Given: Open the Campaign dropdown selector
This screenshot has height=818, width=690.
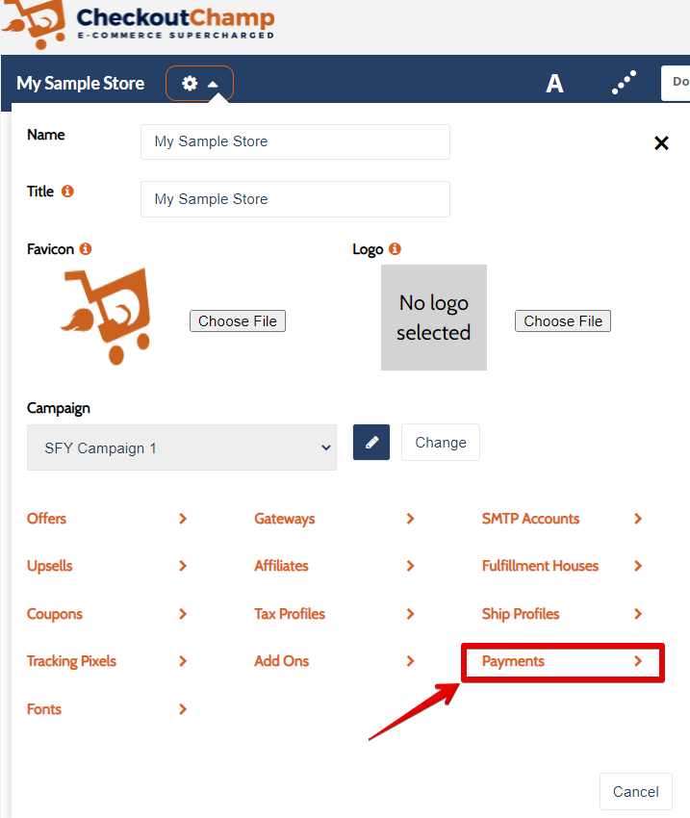Looking at the screenshot, I should coord(182,448).
